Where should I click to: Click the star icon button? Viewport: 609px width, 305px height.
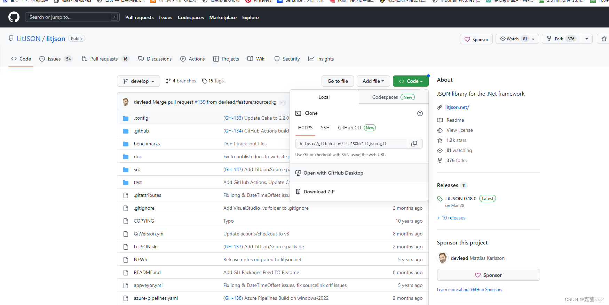click(x=604, y=39)
